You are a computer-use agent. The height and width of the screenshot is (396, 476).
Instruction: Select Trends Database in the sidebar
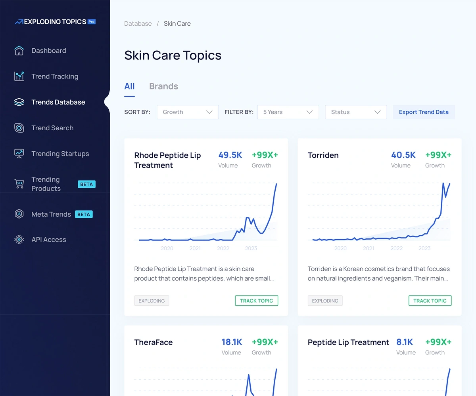click(58, 102)
